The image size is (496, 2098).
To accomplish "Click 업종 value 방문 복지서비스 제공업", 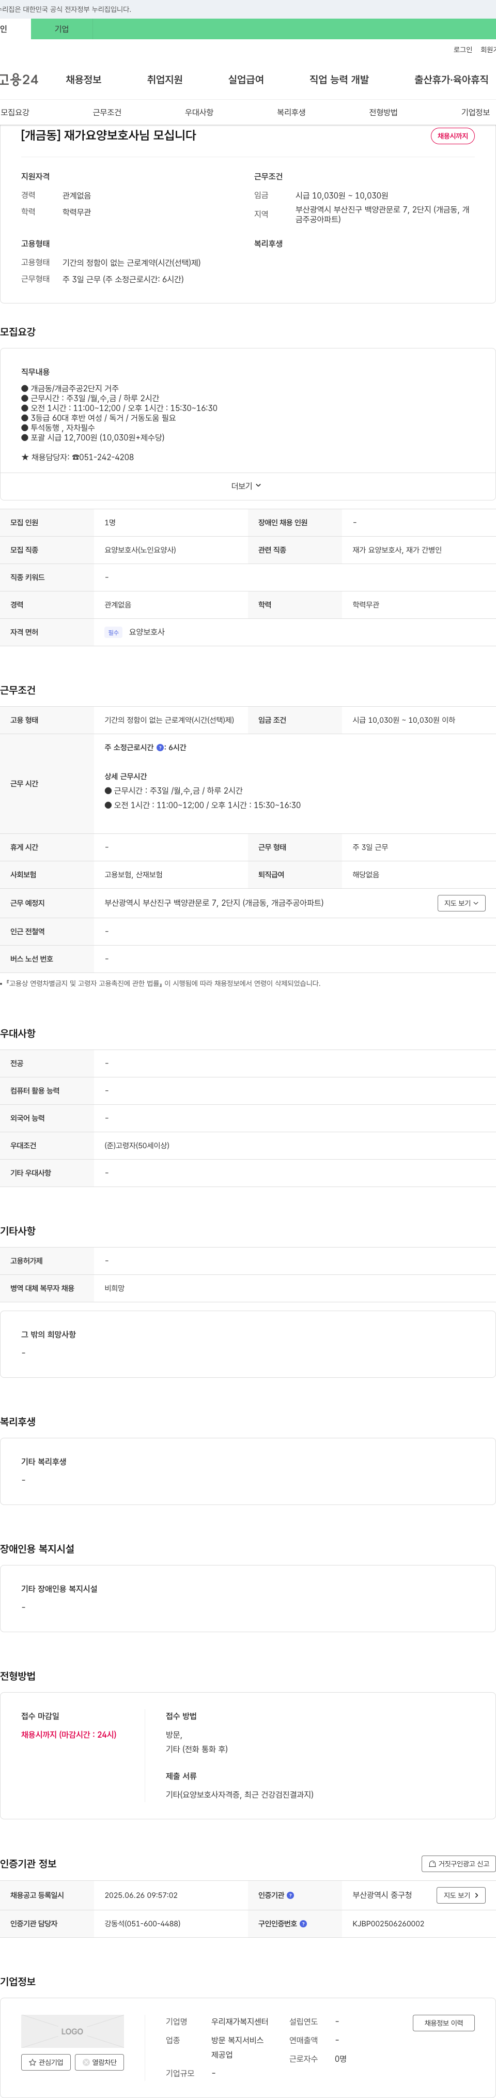I will point(237,2047).
